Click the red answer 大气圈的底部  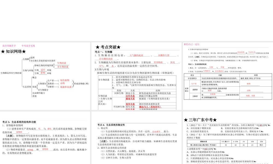tap(136, 55)
